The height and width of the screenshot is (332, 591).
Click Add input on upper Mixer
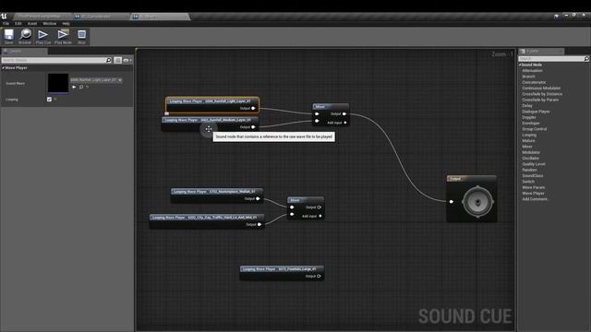coord(336,123)
